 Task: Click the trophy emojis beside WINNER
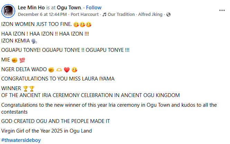29,88
